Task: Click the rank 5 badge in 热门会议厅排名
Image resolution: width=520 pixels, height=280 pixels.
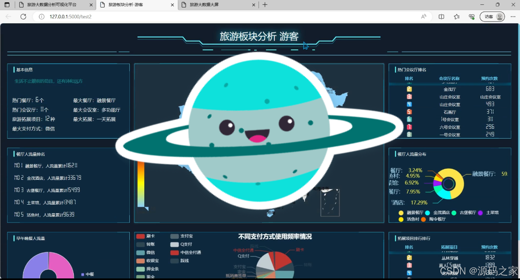Action: [409, 112]
